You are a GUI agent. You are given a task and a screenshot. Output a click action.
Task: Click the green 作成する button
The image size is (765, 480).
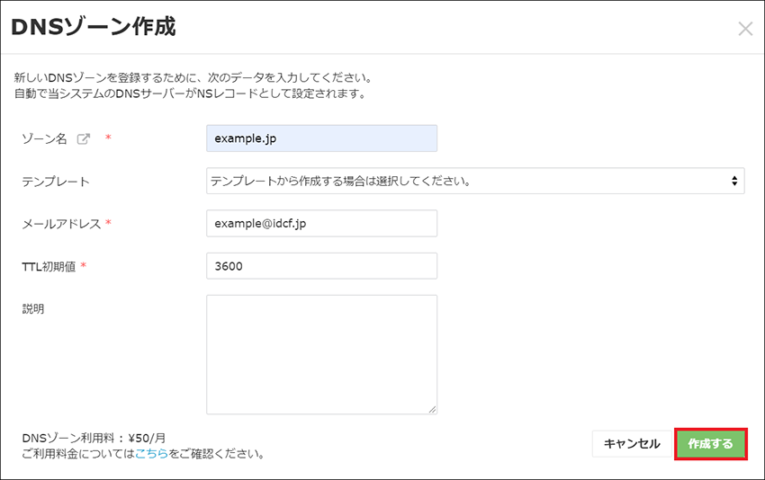click(x=710, y=444)
